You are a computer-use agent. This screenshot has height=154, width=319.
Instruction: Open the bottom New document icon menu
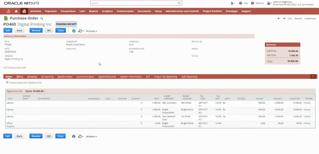coord(81,136)
